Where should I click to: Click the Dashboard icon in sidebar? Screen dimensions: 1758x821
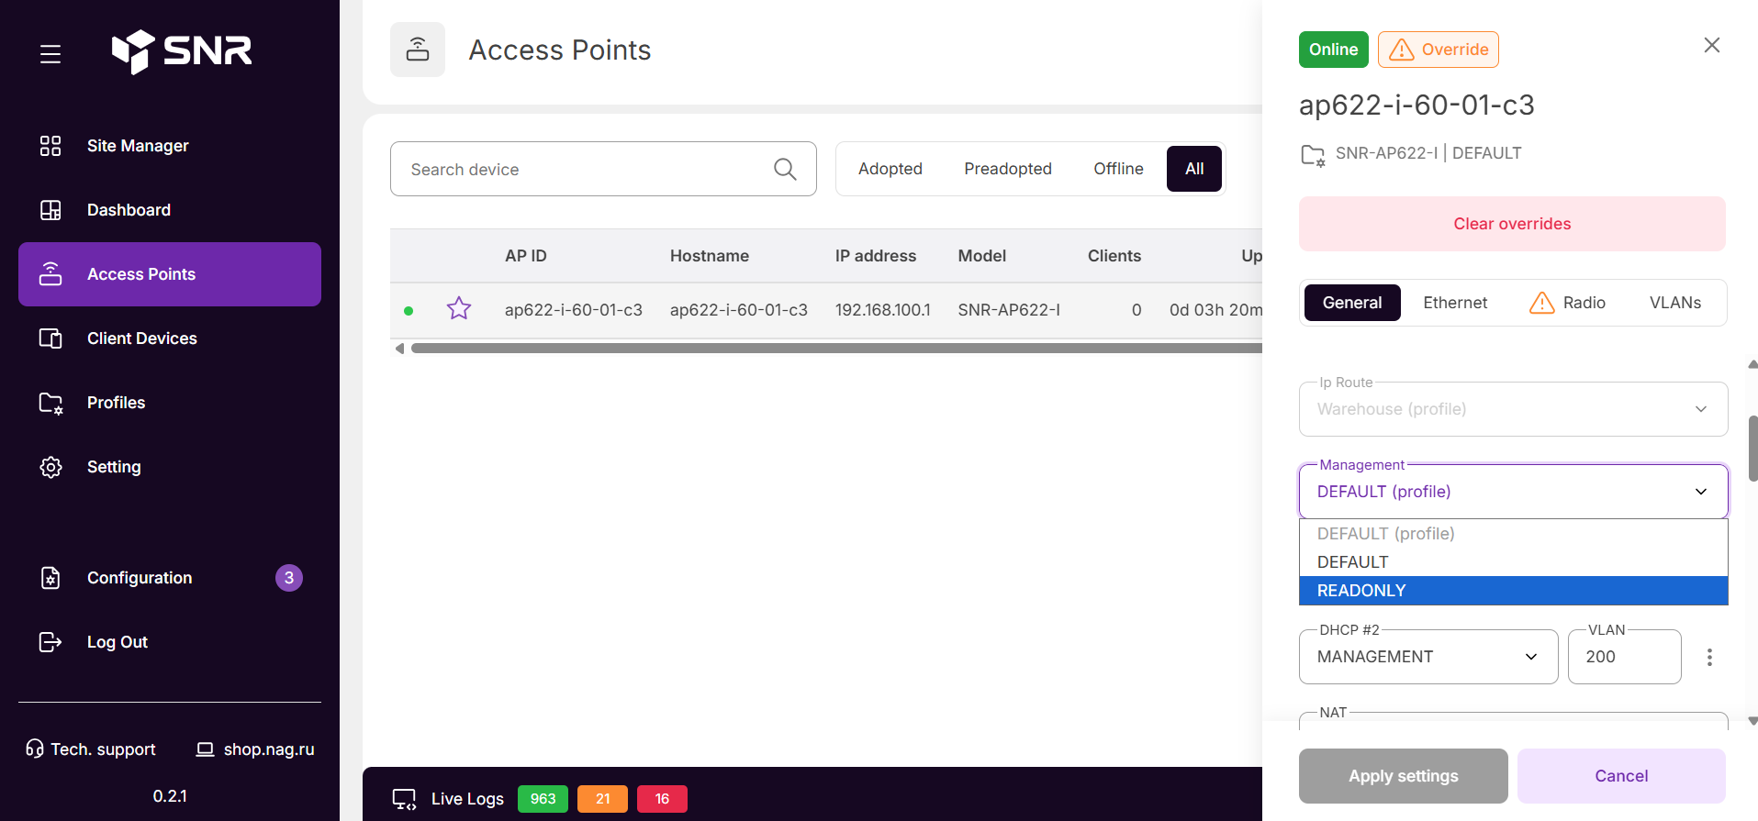[50, 210]
